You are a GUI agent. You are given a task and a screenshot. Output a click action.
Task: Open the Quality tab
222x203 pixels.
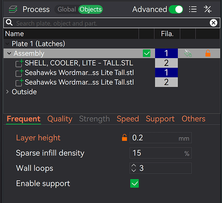pyautogui.click(x=60, y=119)
